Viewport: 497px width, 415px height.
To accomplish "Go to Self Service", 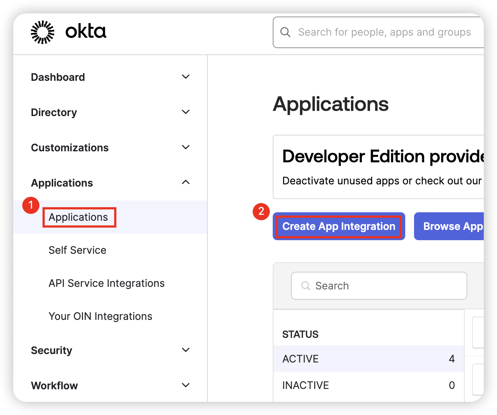I will coord(77,250).
